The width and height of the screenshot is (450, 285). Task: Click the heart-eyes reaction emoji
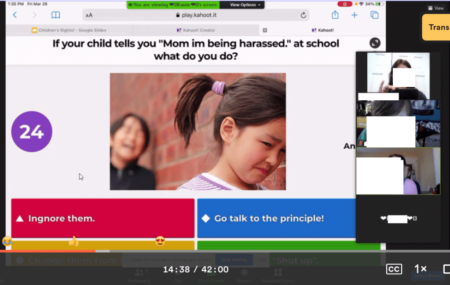coord(160,241)
